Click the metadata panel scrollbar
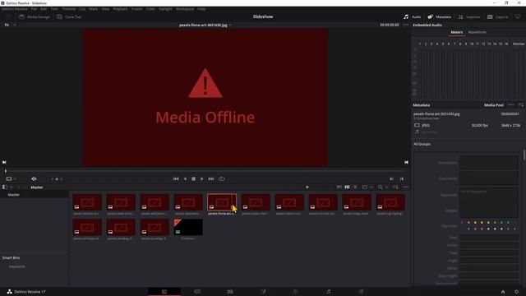 click(524, 155)
